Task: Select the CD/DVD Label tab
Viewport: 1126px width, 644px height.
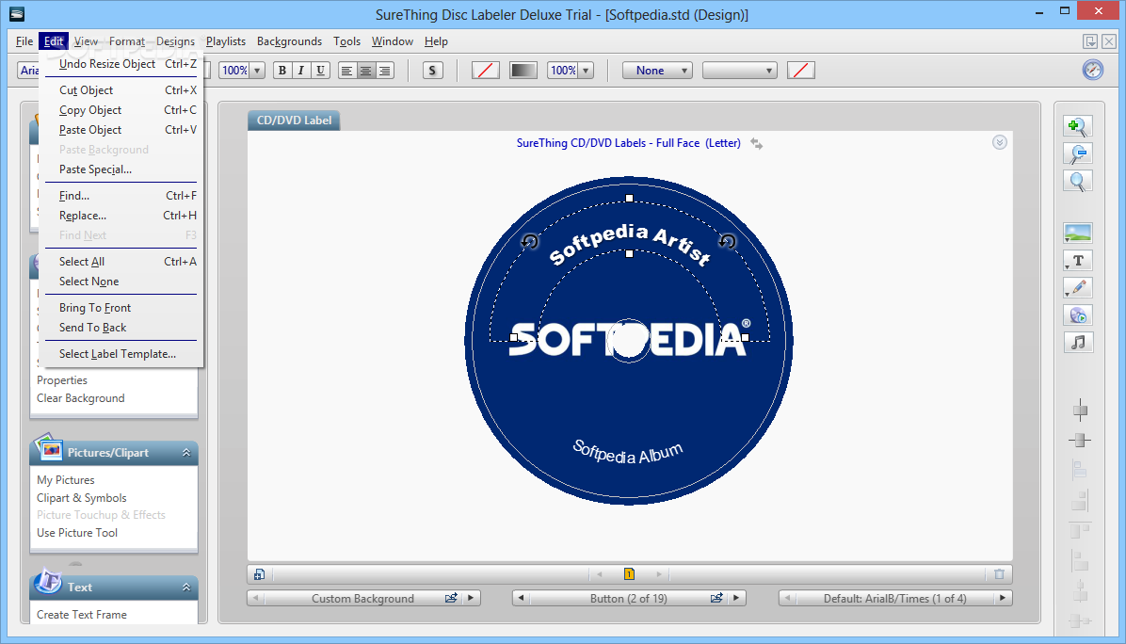Action: coord(294,121)
